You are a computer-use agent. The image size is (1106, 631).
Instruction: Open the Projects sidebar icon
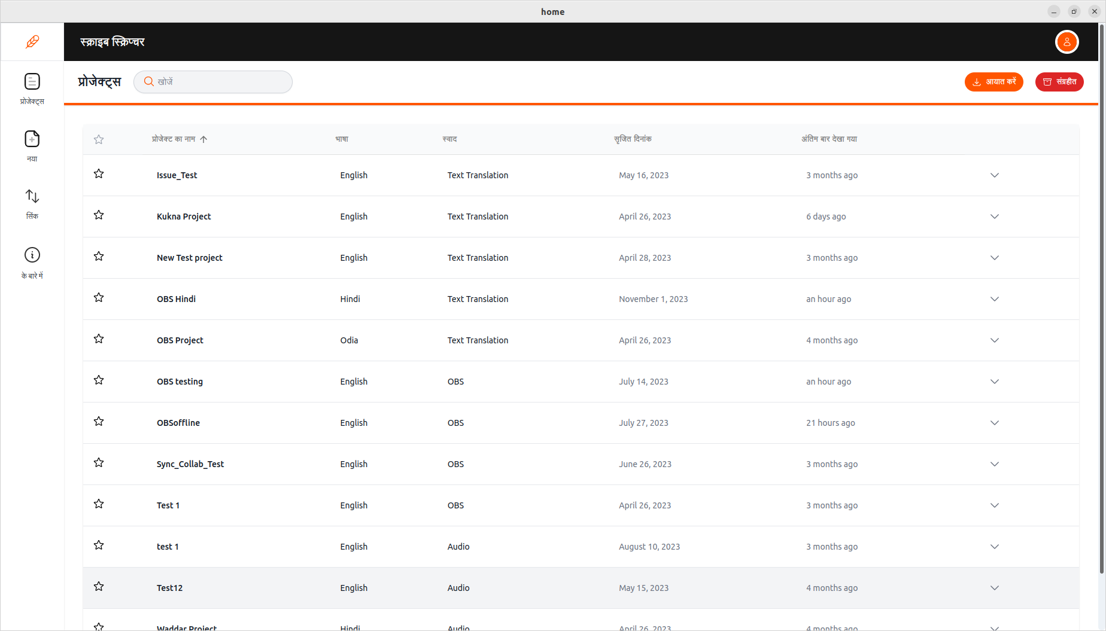(x=32, y=81)
